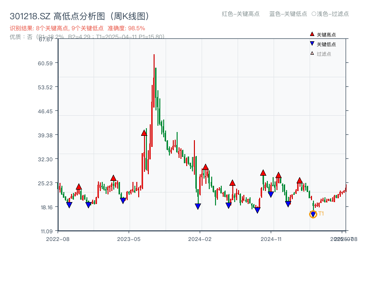Click the blue key-low marker below the 2024-02 drop
Screen dimensions: 384x288
coord(198,205)
